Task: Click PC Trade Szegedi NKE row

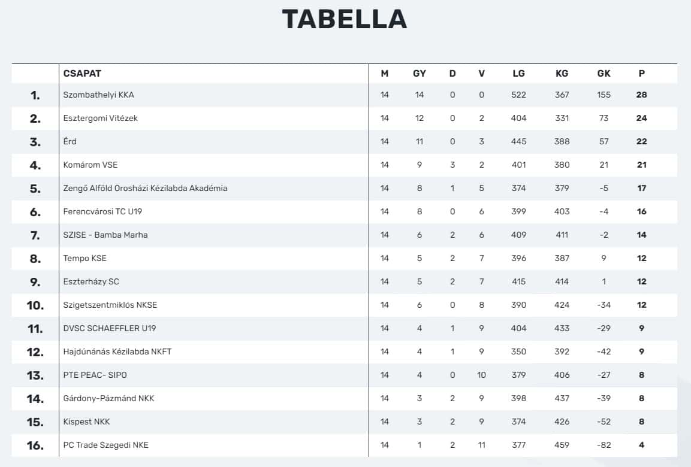Action: (x=345, y=445)
